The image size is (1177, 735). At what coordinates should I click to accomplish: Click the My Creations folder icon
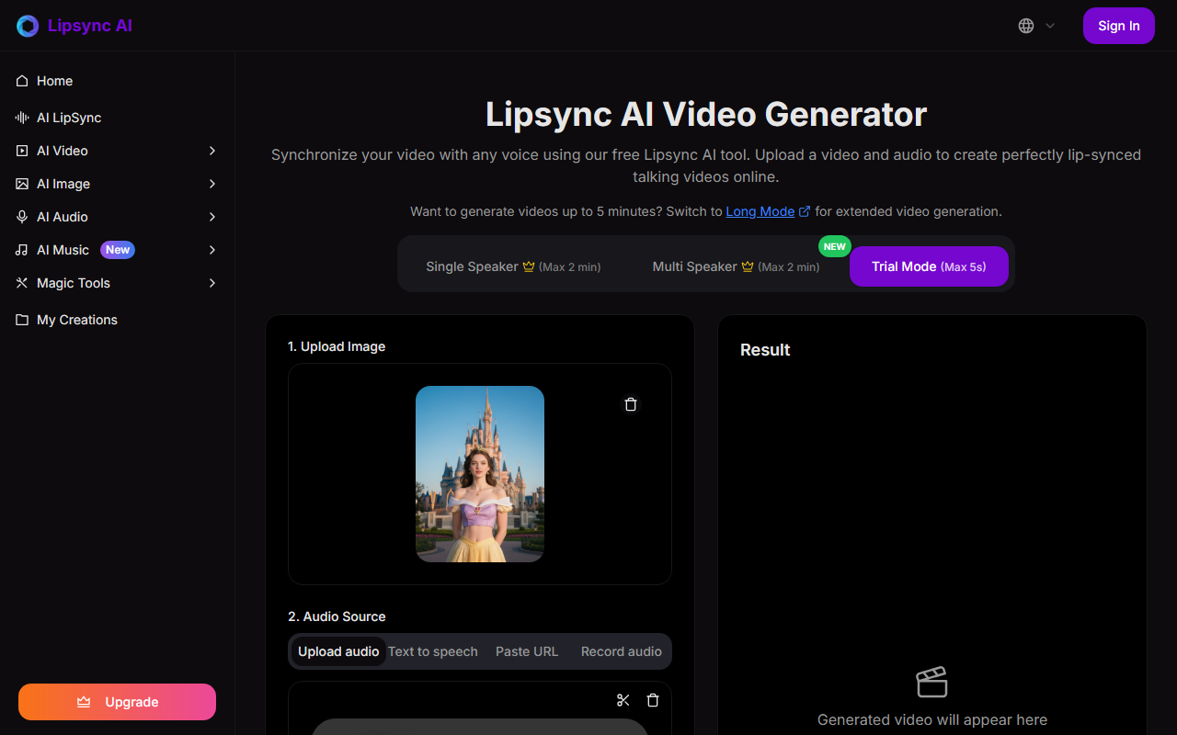22,320
